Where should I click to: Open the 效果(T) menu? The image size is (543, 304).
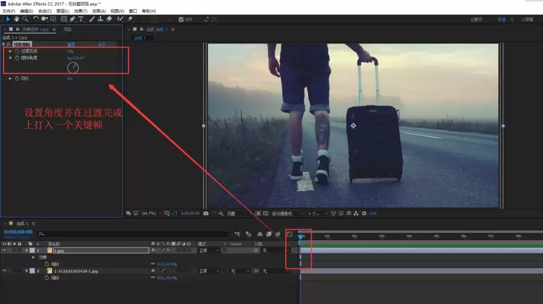point(81,11)
